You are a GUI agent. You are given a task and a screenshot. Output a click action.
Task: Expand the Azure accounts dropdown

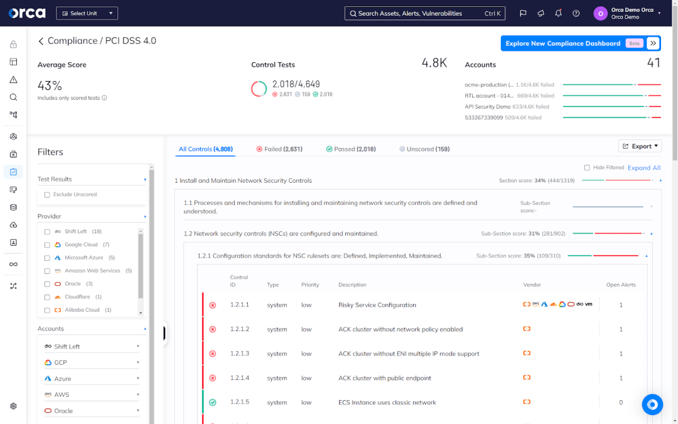(92, 379)
